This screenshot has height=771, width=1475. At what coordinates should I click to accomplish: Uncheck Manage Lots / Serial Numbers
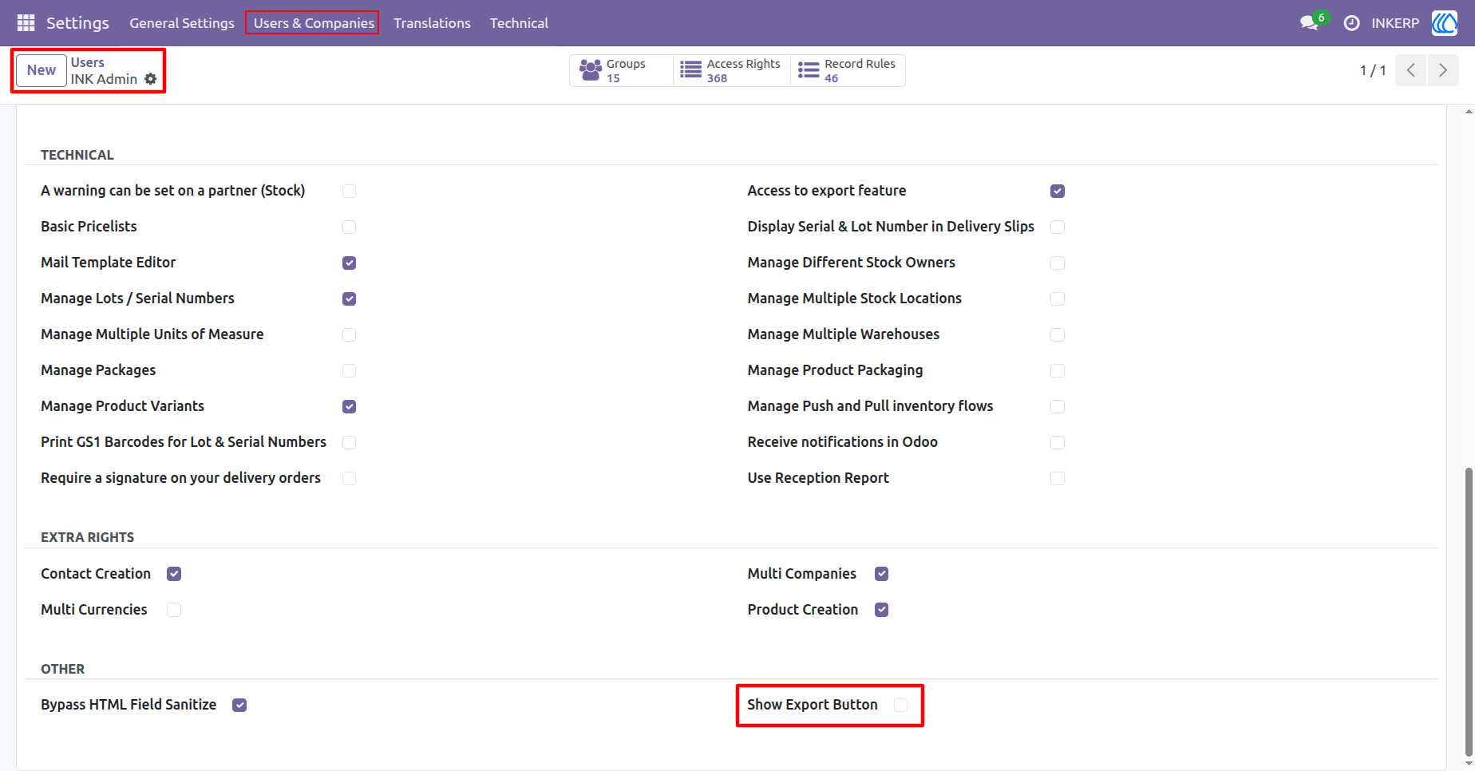pos(349,299)
